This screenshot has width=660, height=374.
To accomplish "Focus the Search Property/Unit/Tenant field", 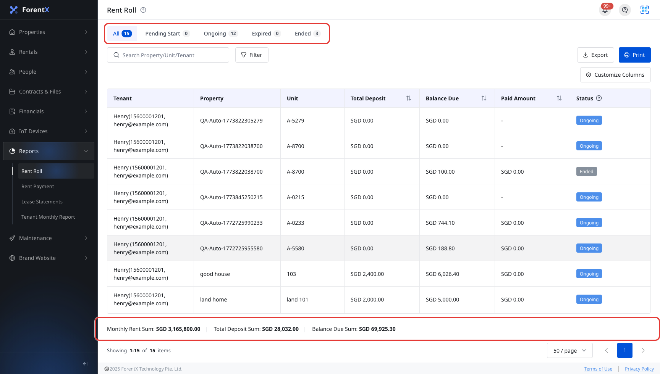I will [x=168, y=55].
